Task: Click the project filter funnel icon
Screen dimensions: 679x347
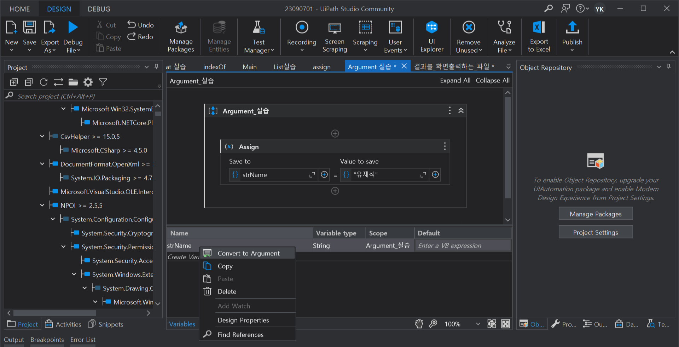Action: click(103, 82)
